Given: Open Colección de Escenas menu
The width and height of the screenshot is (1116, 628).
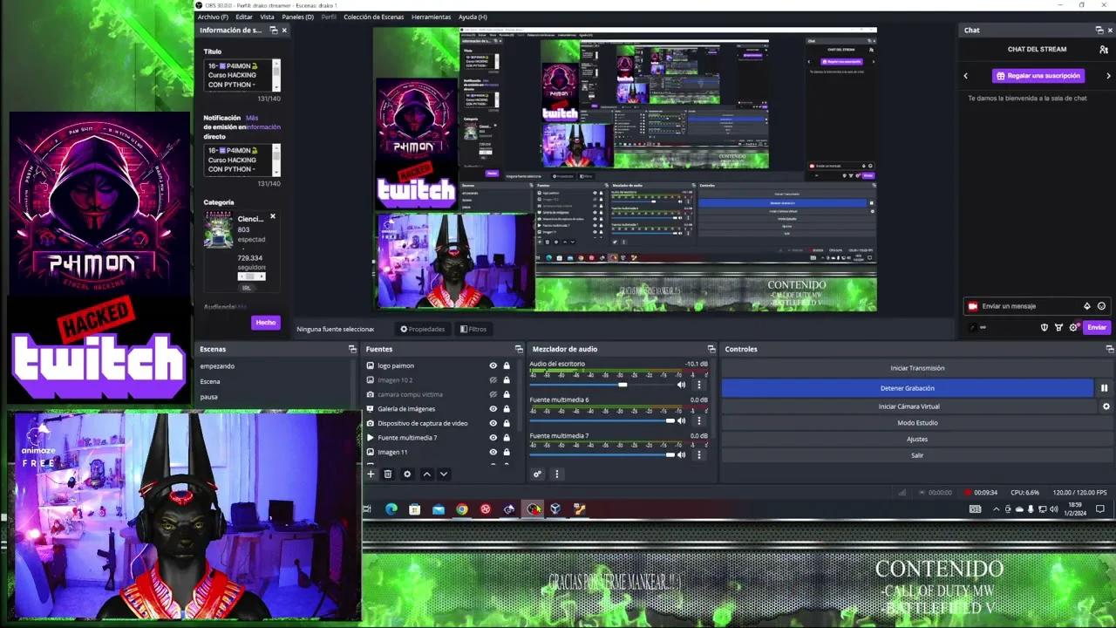Looking at the screenshot, I should point(373,17).
